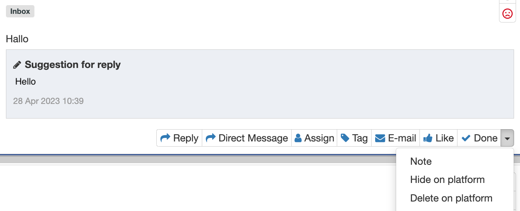Screen dimensions: 520x211
Task: Send a Direct Message
Action: [247, 138]
